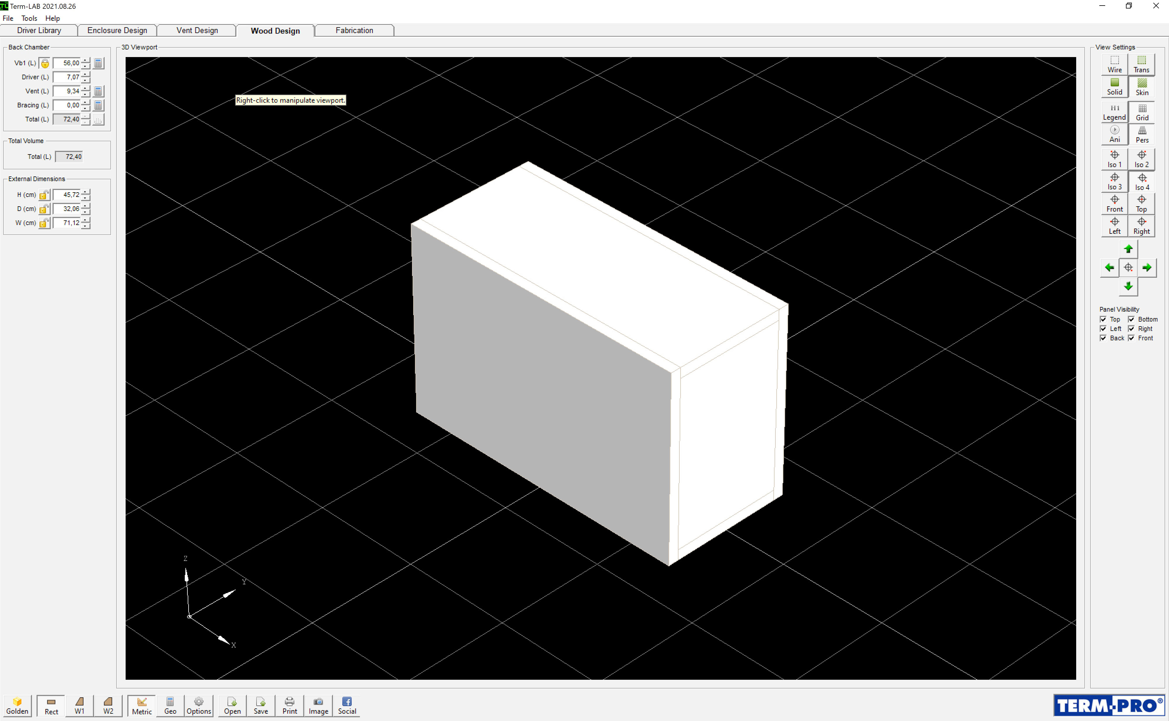Switch to the Top view
The height and width of the screenshot is (721, 1169).
[1142, 204]
